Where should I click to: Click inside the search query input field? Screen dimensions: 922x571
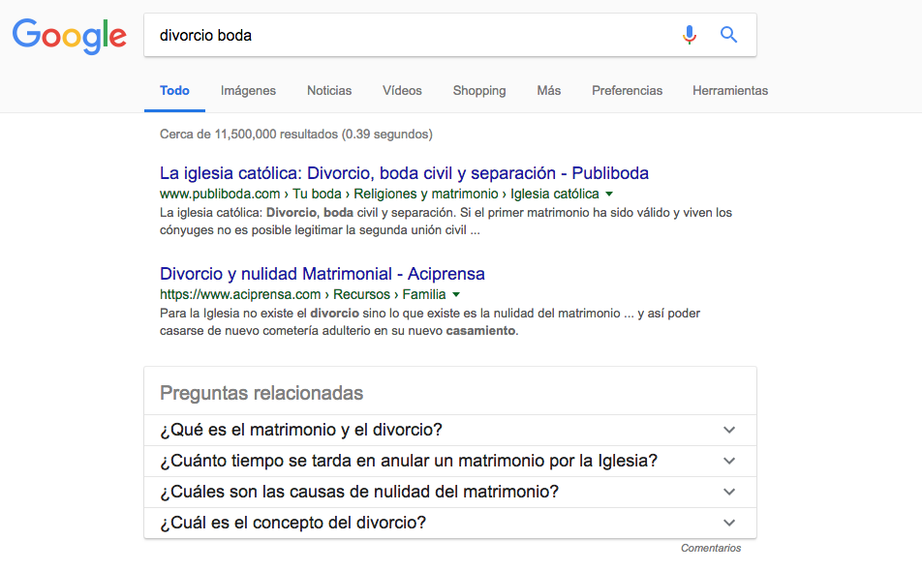pos(387,35)
